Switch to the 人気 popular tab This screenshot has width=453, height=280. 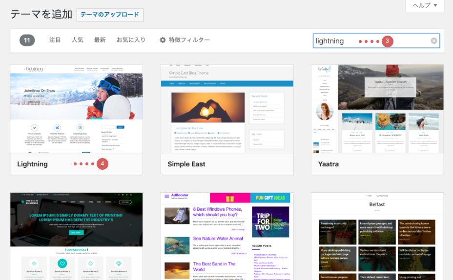tap(78, 40)
